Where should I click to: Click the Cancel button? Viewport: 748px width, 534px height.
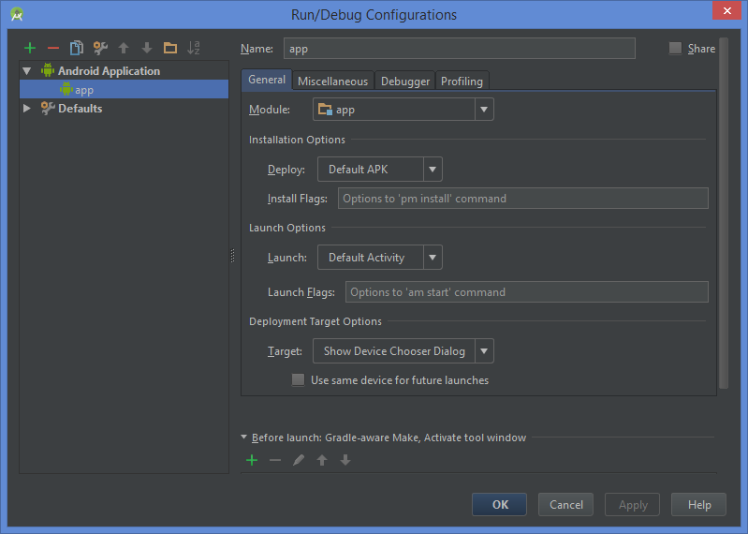(x=565, y=504)
